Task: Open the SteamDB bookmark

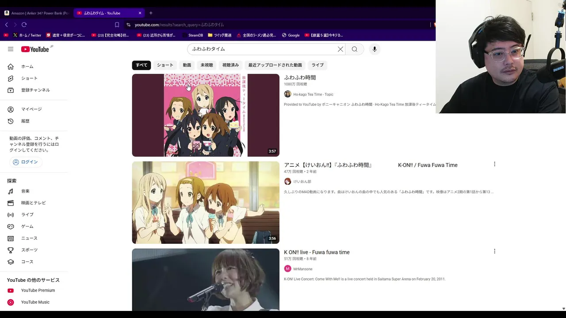Action: (x=192, y=35)
